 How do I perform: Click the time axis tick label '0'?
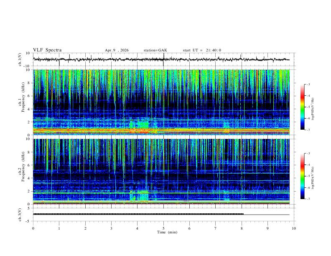(x=33, y=228)
